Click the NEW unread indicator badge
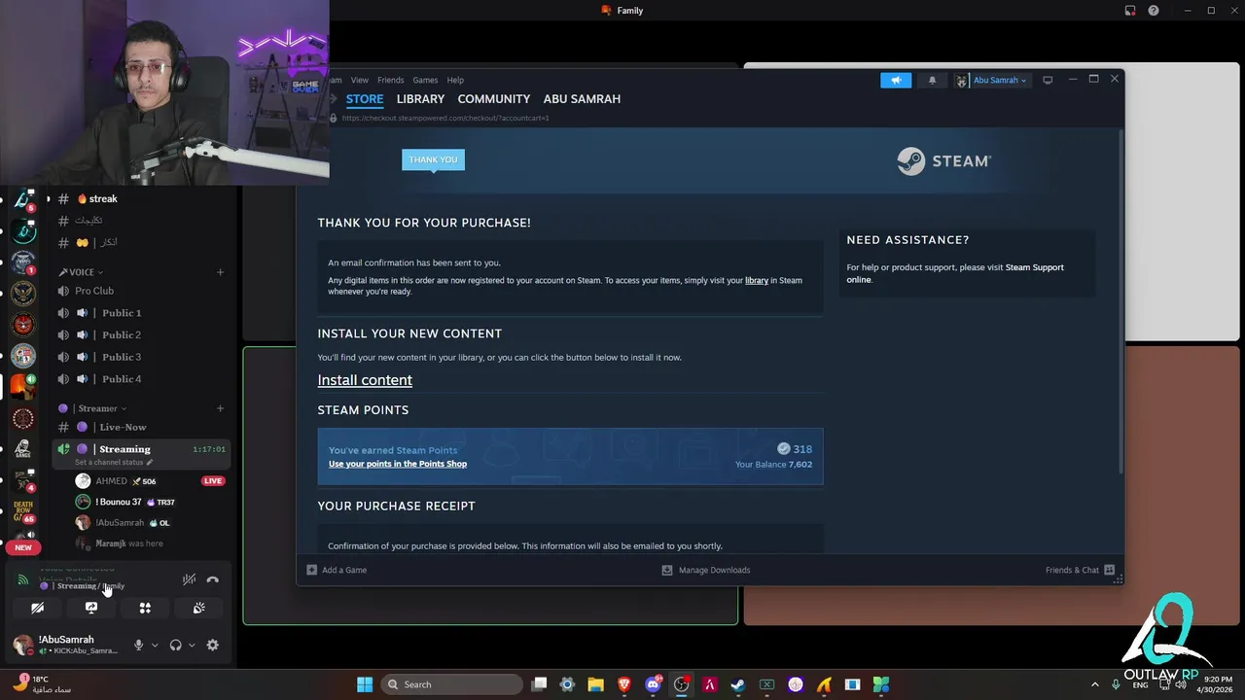1245x700 pixels. 23,547
